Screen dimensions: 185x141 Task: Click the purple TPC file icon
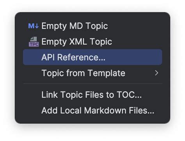pyautogui.click(x=34, y=42)
